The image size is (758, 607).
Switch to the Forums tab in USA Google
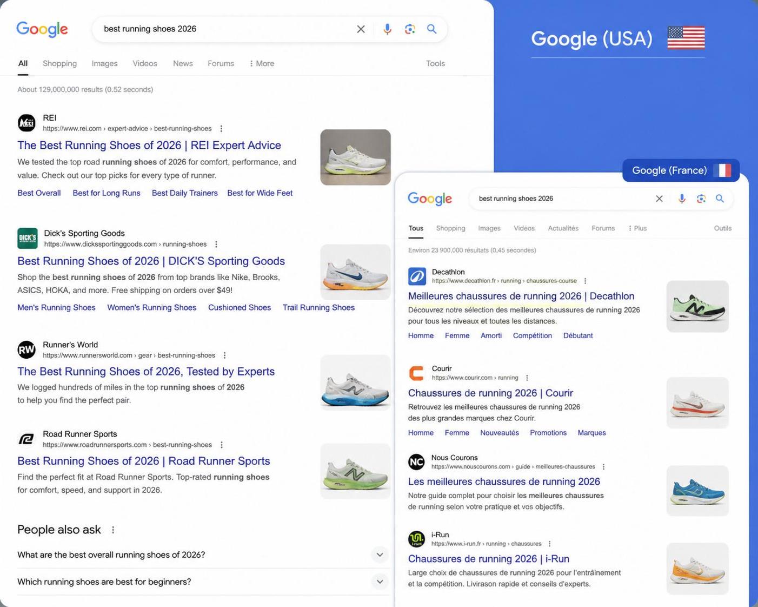221,63
